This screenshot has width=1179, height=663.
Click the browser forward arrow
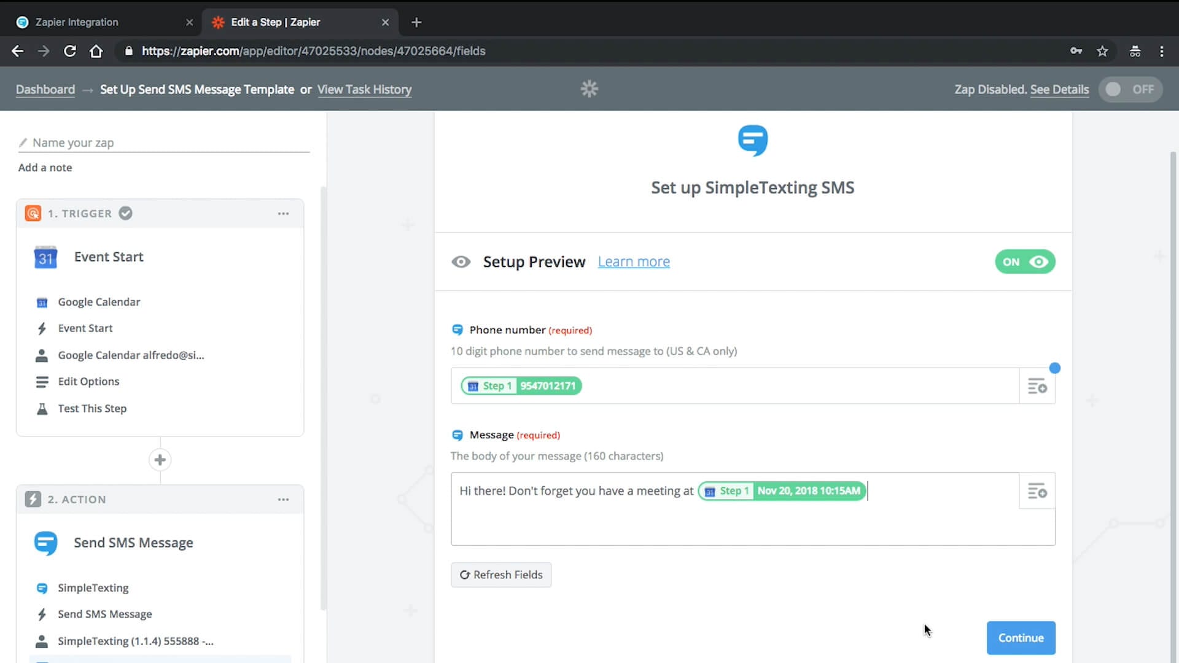point(44,51)
